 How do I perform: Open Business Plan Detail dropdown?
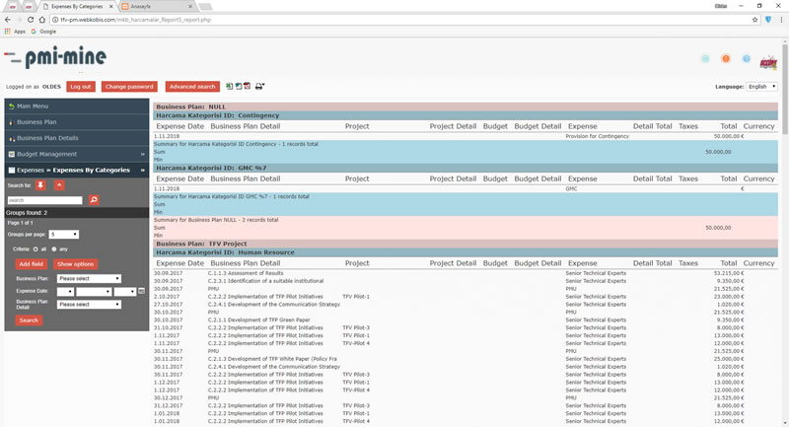click(89, 305)
